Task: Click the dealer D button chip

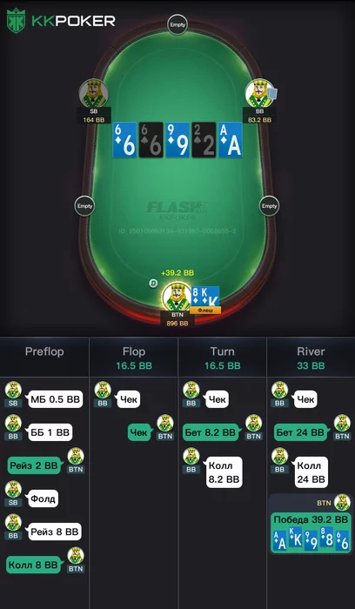Action: 153,284
